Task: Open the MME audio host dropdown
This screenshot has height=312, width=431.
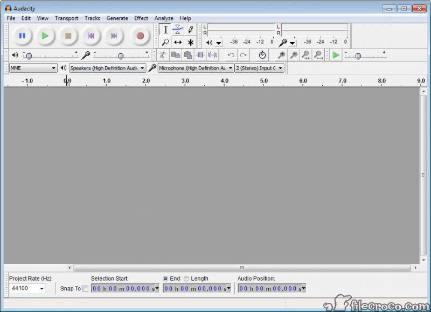Action: 33,68
